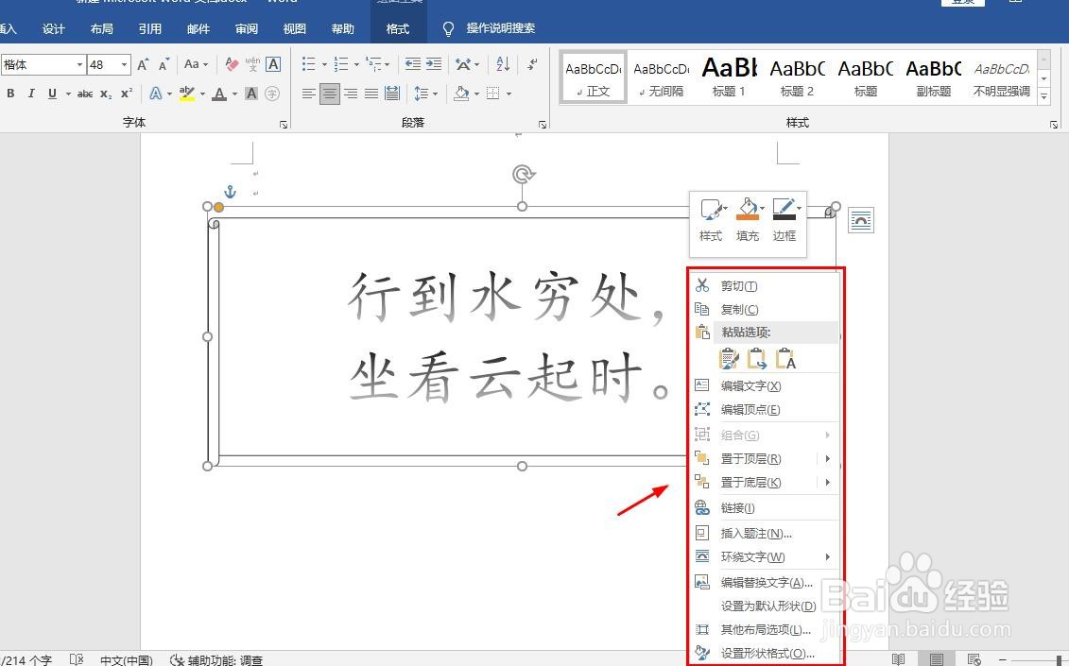Apply 副标题 style

[x=933, y=77]
